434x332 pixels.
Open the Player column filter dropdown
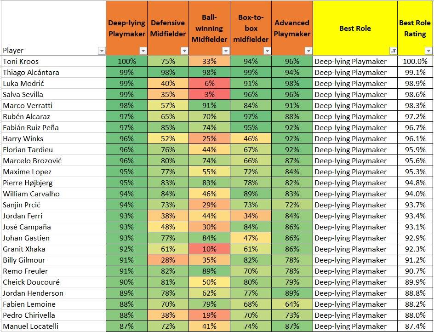tap(102, 51)
